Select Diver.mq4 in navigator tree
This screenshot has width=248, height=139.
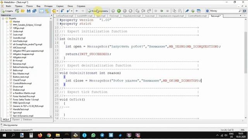pos(18,86)
